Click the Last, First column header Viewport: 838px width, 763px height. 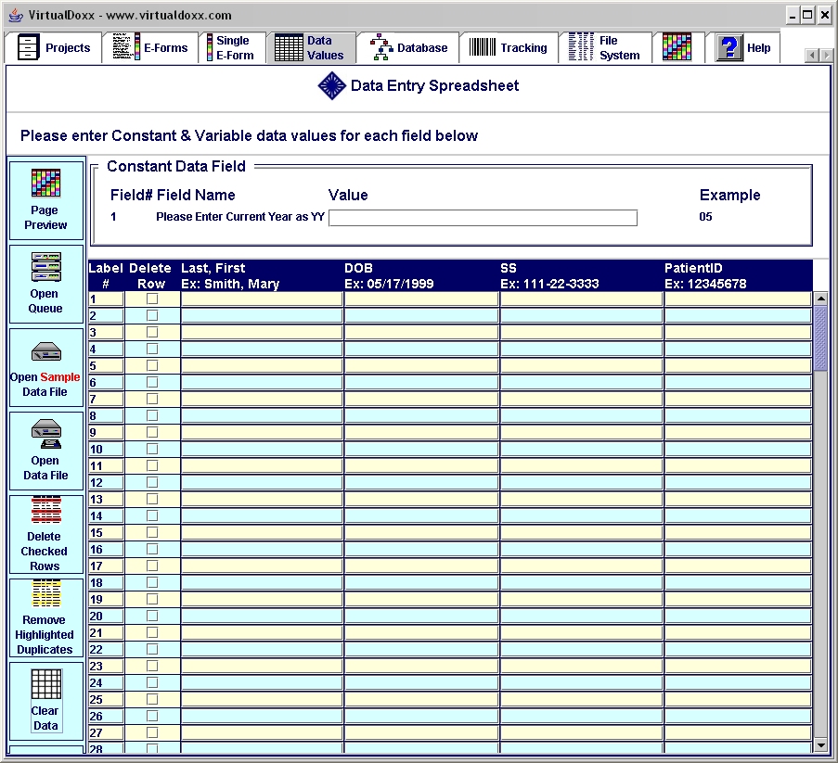tap(262, 276)
